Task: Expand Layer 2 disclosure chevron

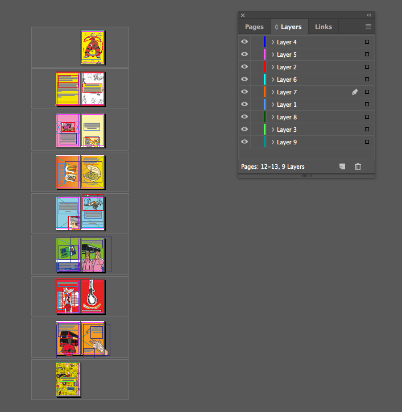Action: pos(273,67)
